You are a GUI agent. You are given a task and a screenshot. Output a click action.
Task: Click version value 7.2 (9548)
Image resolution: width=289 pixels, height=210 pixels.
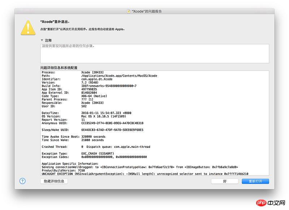(x=90, y=82)
